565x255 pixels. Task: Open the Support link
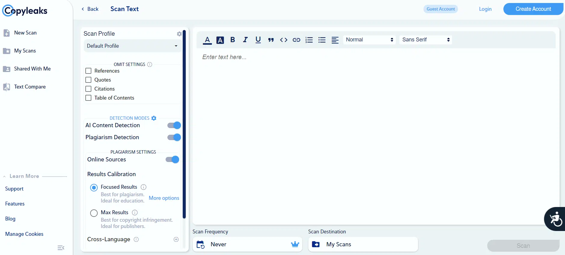(x=14, y=189)
